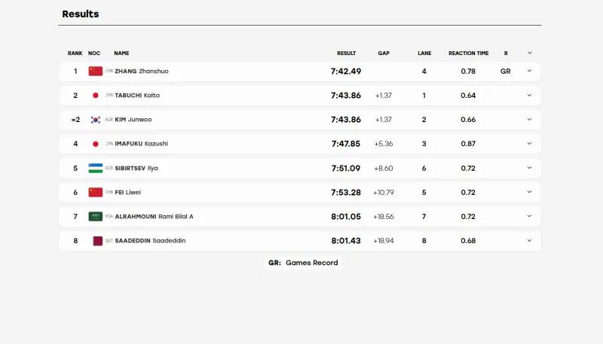Screen dimensions: 603x344
Task: Open athlete ZHANG Zhanshuo name link
Action: click(142, 71)
